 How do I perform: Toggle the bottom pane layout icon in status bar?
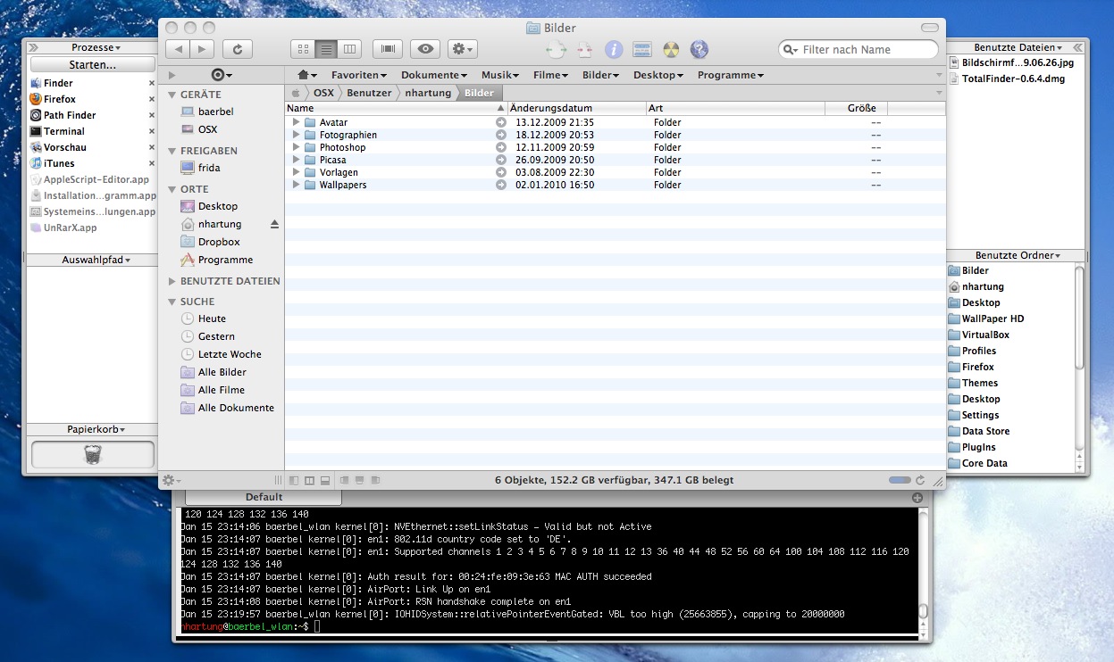[325, 480]
